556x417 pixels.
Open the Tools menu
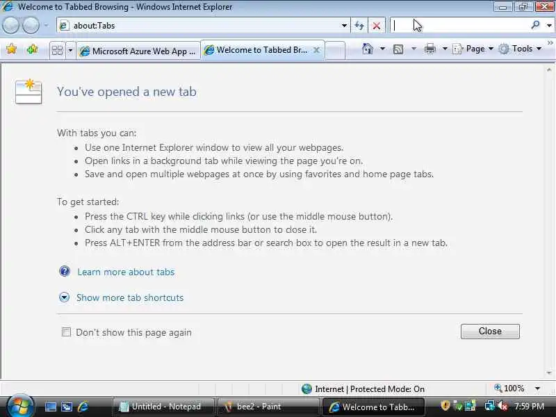520,49
